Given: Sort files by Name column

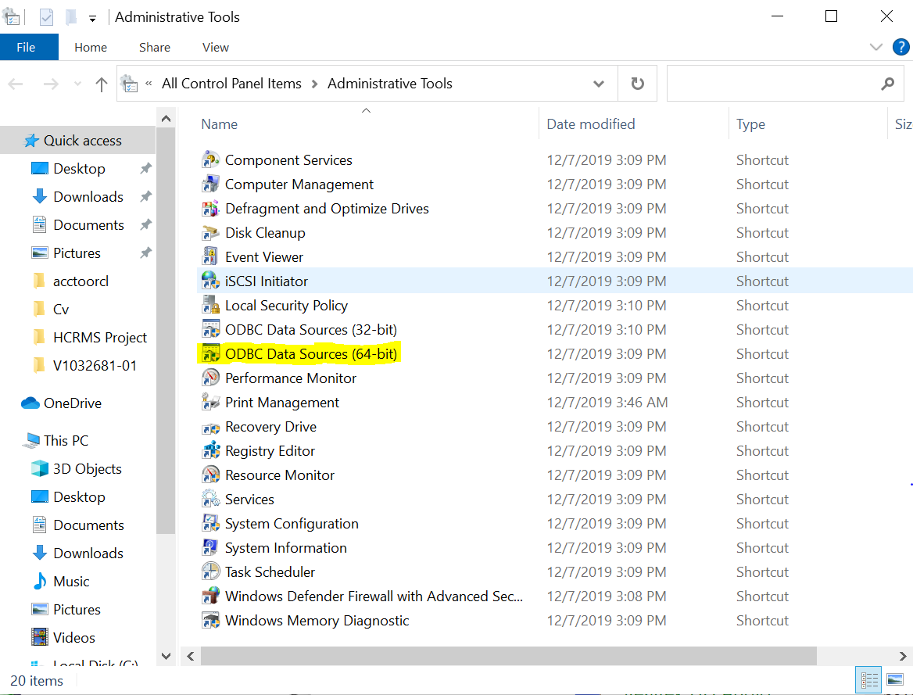Looking at the screenshot, I should (220, 124).
